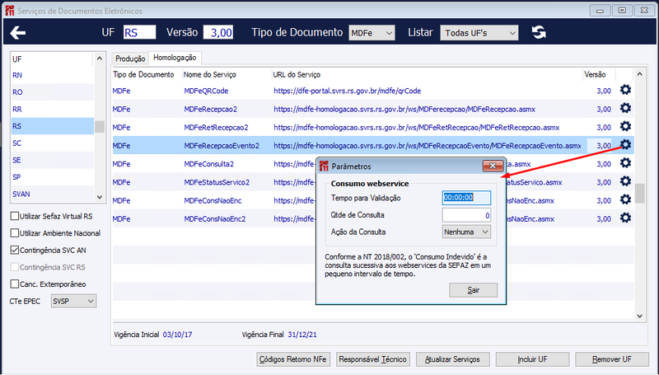The height and width of the screenshot is (375, 659).
Task: Click the MDFeConsNaoEnc2 service name
Action: point(215,219)
